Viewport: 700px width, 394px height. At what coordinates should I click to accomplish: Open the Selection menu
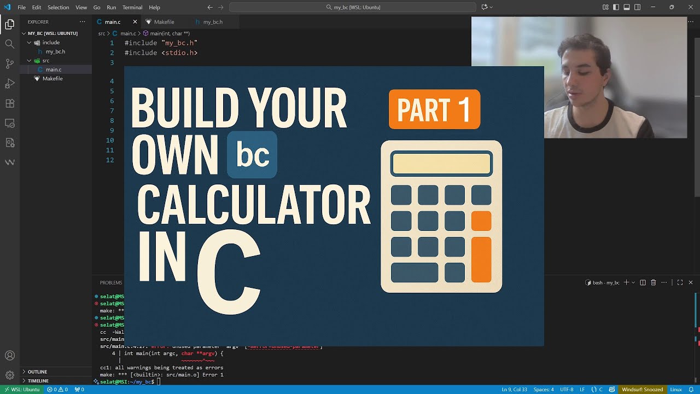[58, 7]
